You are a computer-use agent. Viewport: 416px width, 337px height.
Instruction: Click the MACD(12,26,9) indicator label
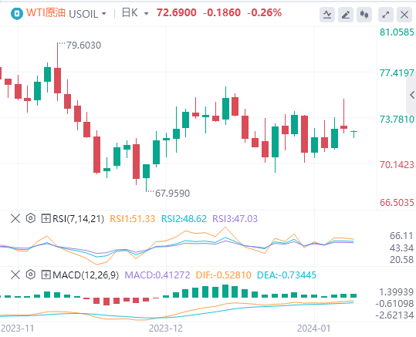click(x=86, y=275)
